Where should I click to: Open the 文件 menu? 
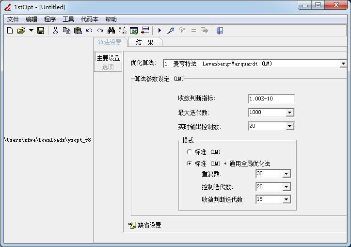click(x=13, y=19)
